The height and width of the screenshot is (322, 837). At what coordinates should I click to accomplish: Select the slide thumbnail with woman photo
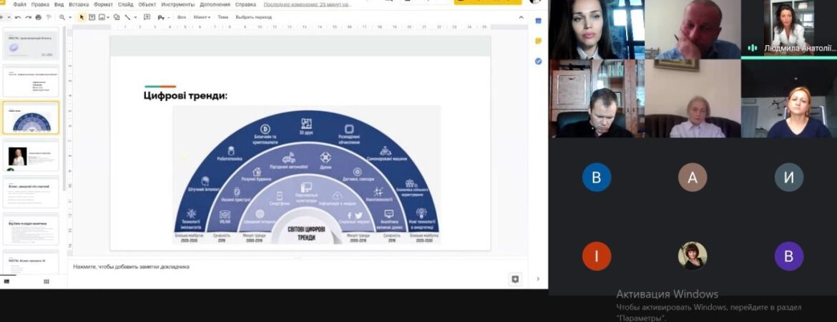click(31, 155)
